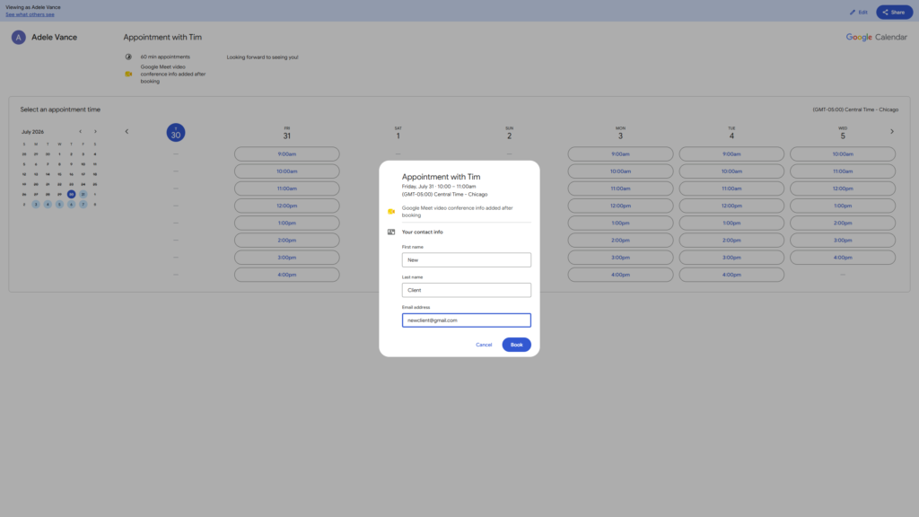This screenshot has height=517, width=919.
Task: Select 1:00pm slot on Wednesday 5
Action: click(843, 206)
